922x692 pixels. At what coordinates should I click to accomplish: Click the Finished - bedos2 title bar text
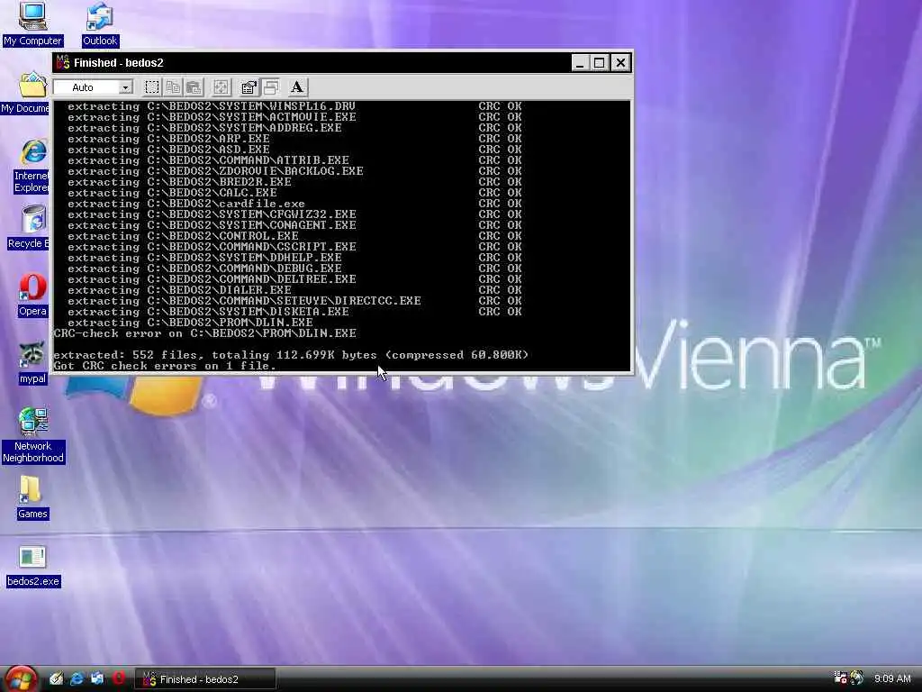[118, 62]
